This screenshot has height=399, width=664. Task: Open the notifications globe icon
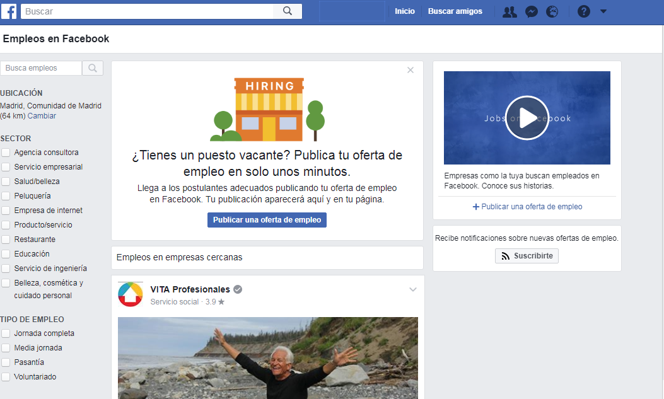click(x=552, y=11)
